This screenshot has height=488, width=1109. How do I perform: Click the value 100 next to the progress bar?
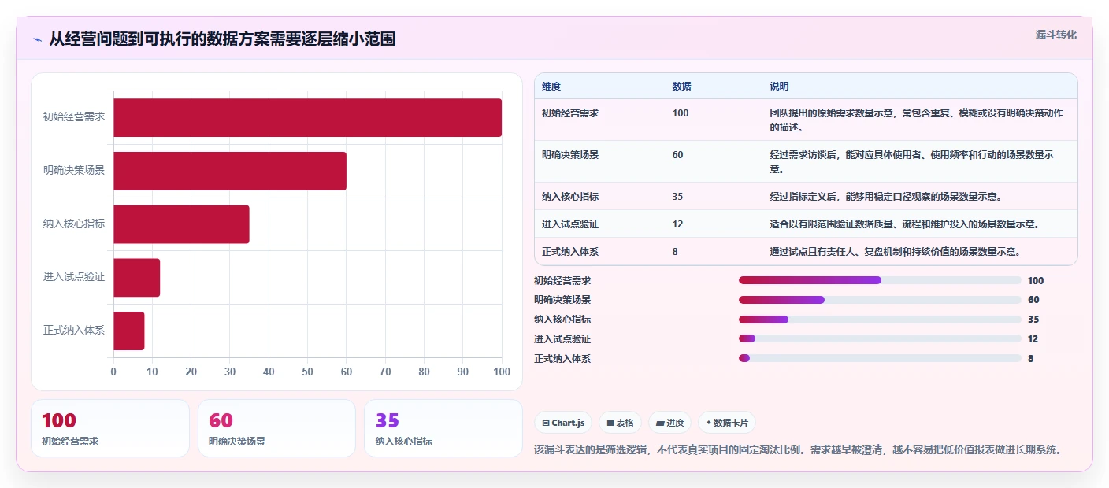pyautogui.click(x=1036, y=280)
